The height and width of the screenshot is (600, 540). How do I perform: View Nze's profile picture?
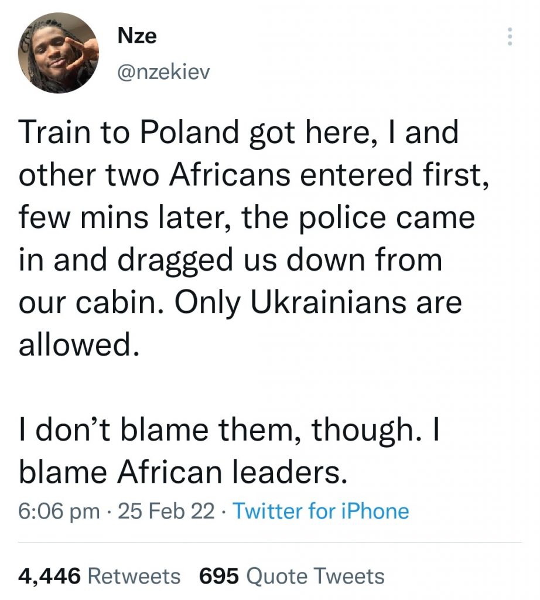[x=58, y=52]
